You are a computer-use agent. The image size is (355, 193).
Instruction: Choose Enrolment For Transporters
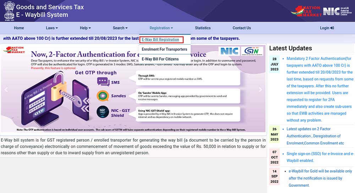coord(164,49)
